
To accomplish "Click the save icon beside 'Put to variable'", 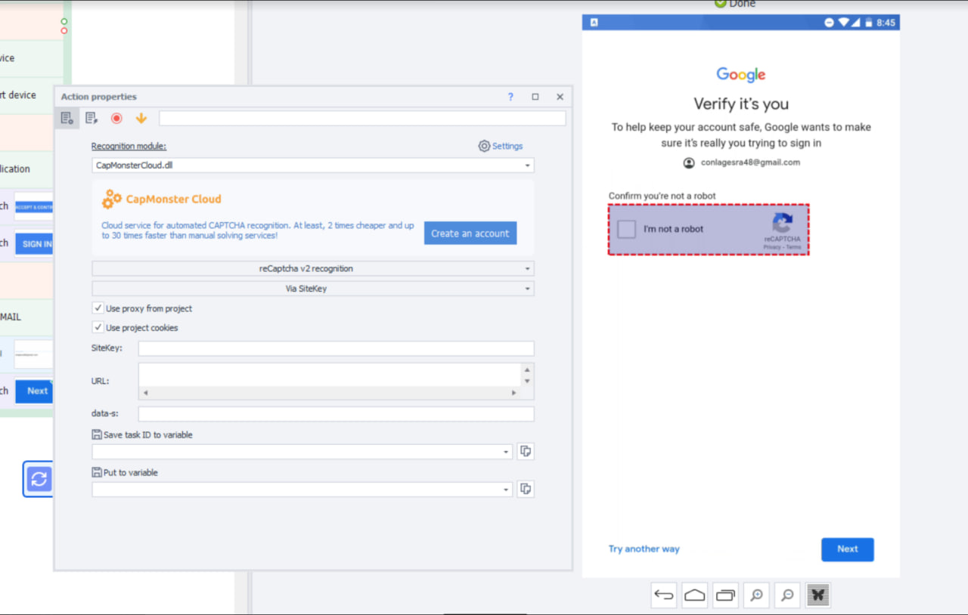I will 97,472.
